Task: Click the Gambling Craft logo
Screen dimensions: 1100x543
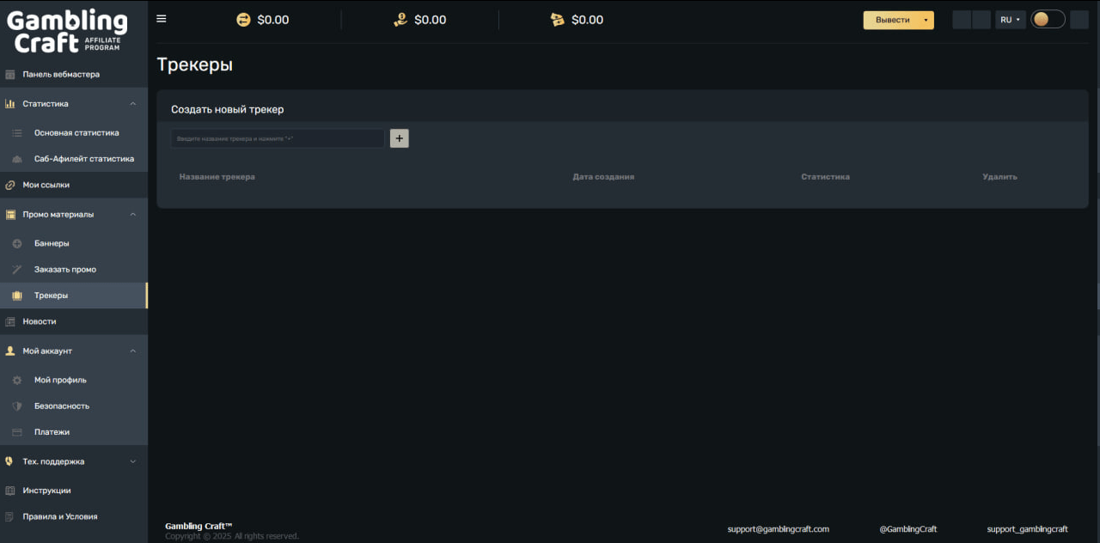Action: (67, 31)
